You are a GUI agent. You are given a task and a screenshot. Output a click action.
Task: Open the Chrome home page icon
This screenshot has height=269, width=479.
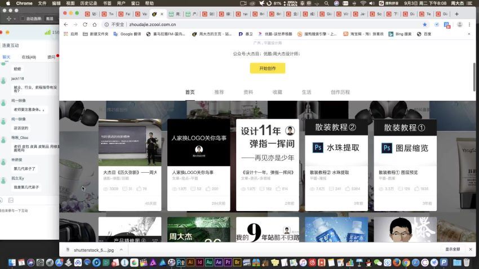[x=95, y=24]
